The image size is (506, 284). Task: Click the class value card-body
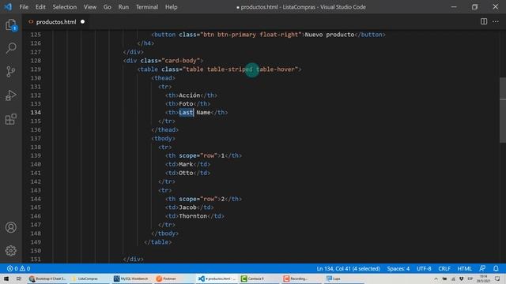[181, 61]
